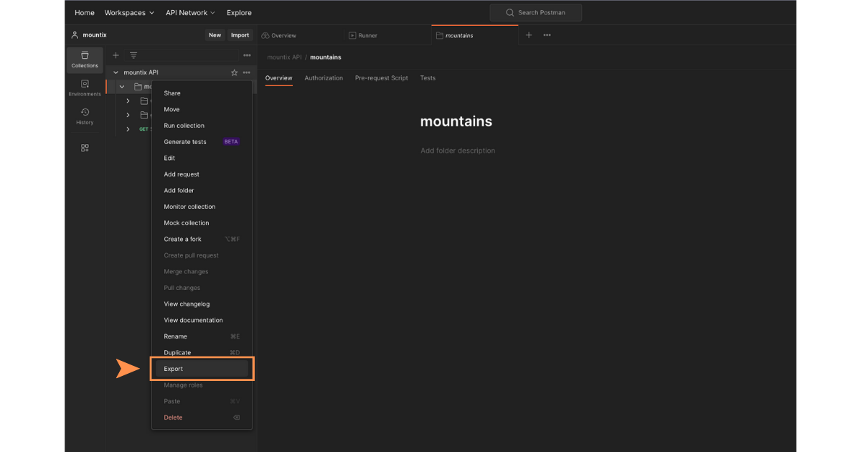861x452 pixels.
Task: Expand the second subfolder under mountains
Action: 128,115
